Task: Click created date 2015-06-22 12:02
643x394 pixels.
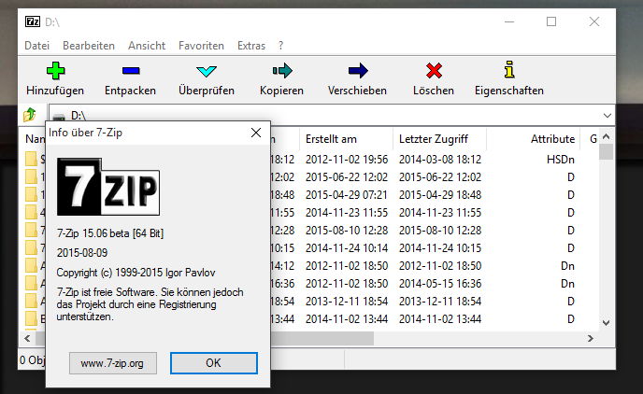Action: tap(347, 177)
